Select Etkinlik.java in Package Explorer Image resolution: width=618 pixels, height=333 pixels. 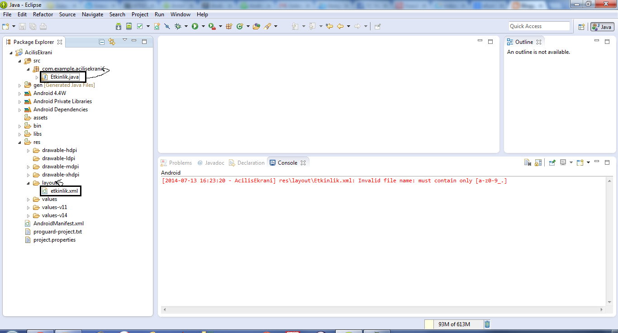click(65, 77)
